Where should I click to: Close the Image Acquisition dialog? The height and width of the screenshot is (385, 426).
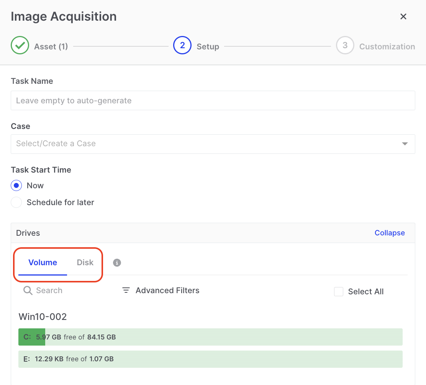(403, 16)
